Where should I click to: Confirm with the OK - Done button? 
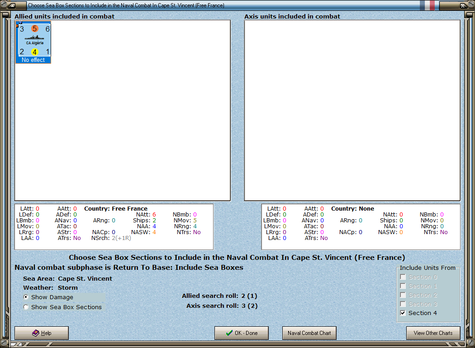click(x=242, y=333)
